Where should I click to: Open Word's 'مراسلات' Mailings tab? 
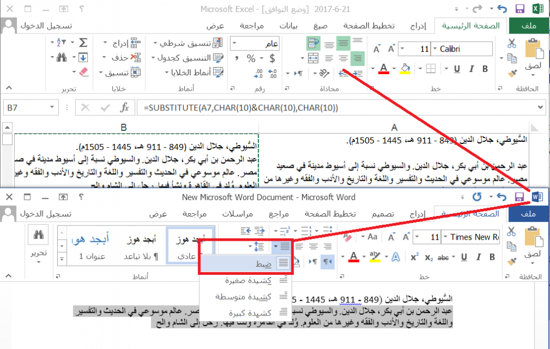238,214
